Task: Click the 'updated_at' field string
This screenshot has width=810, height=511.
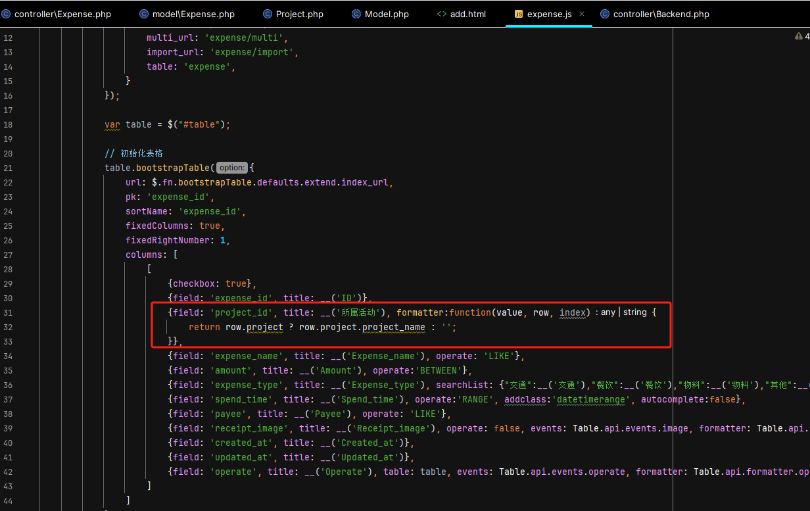Action: (x=241, y=457)
